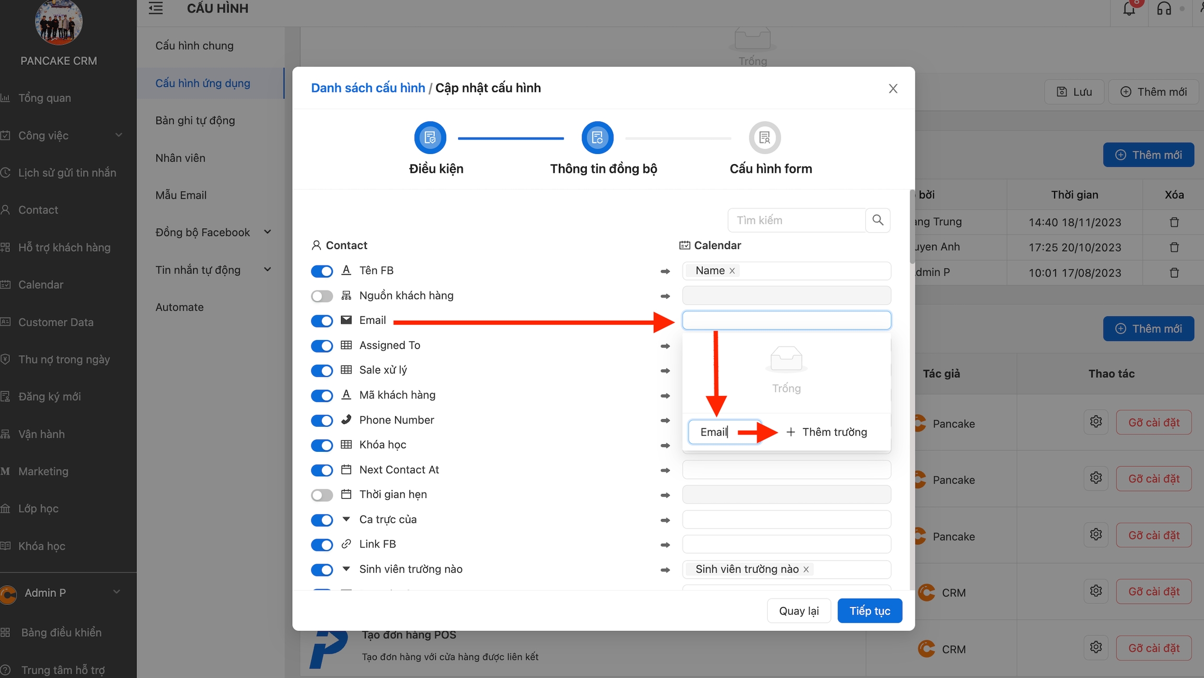Image resolution: width=1204 pixels, height=678 pixels.
Task: Open the notification bell
Action: (x=1129, y=9)
